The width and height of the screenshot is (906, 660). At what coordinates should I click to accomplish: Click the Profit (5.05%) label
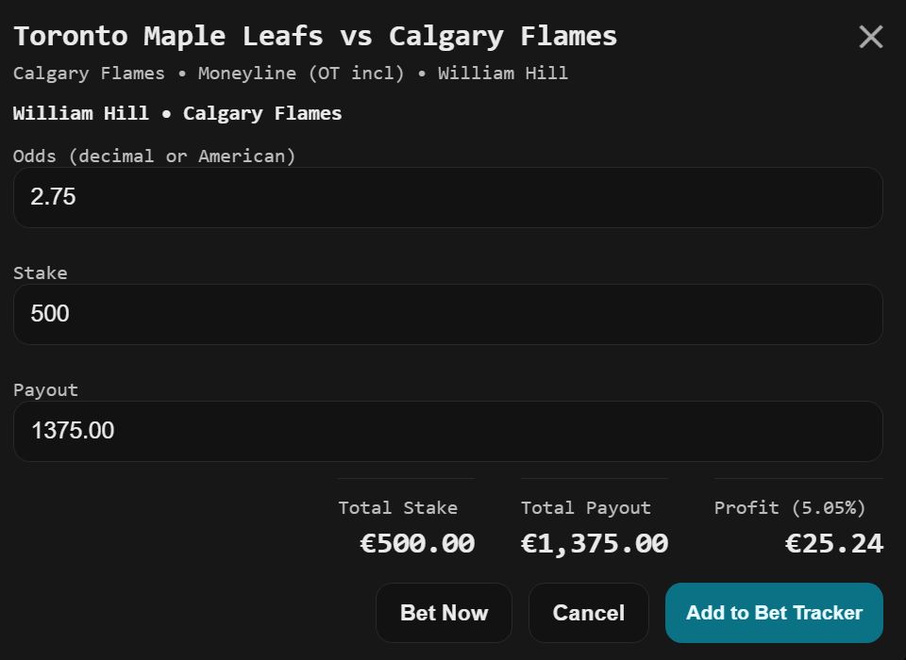pos(790,508)
